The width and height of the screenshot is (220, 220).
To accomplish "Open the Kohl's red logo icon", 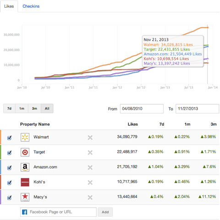I will (x=25, y=182).
